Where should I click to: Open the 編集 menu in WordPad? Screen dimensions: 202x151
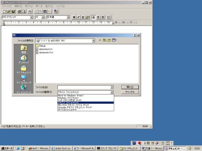[x=18, y=6]
